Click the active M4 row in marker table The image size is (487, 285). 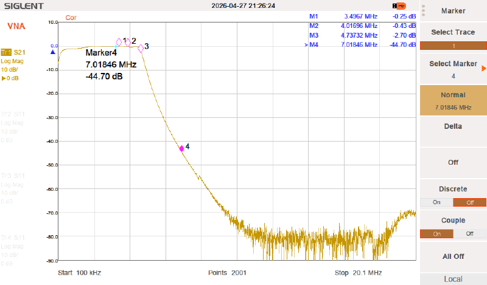pyautogui.click(x=360, y=44)
